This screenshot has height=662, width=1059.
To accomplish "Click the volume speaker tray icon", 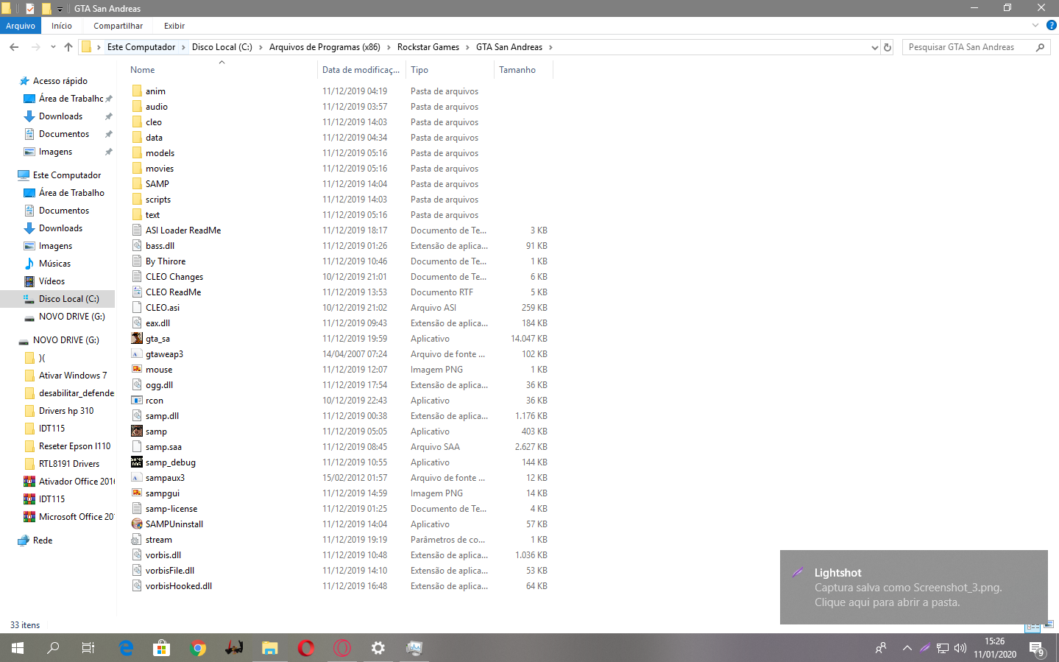I will click(x=960, y=648).
